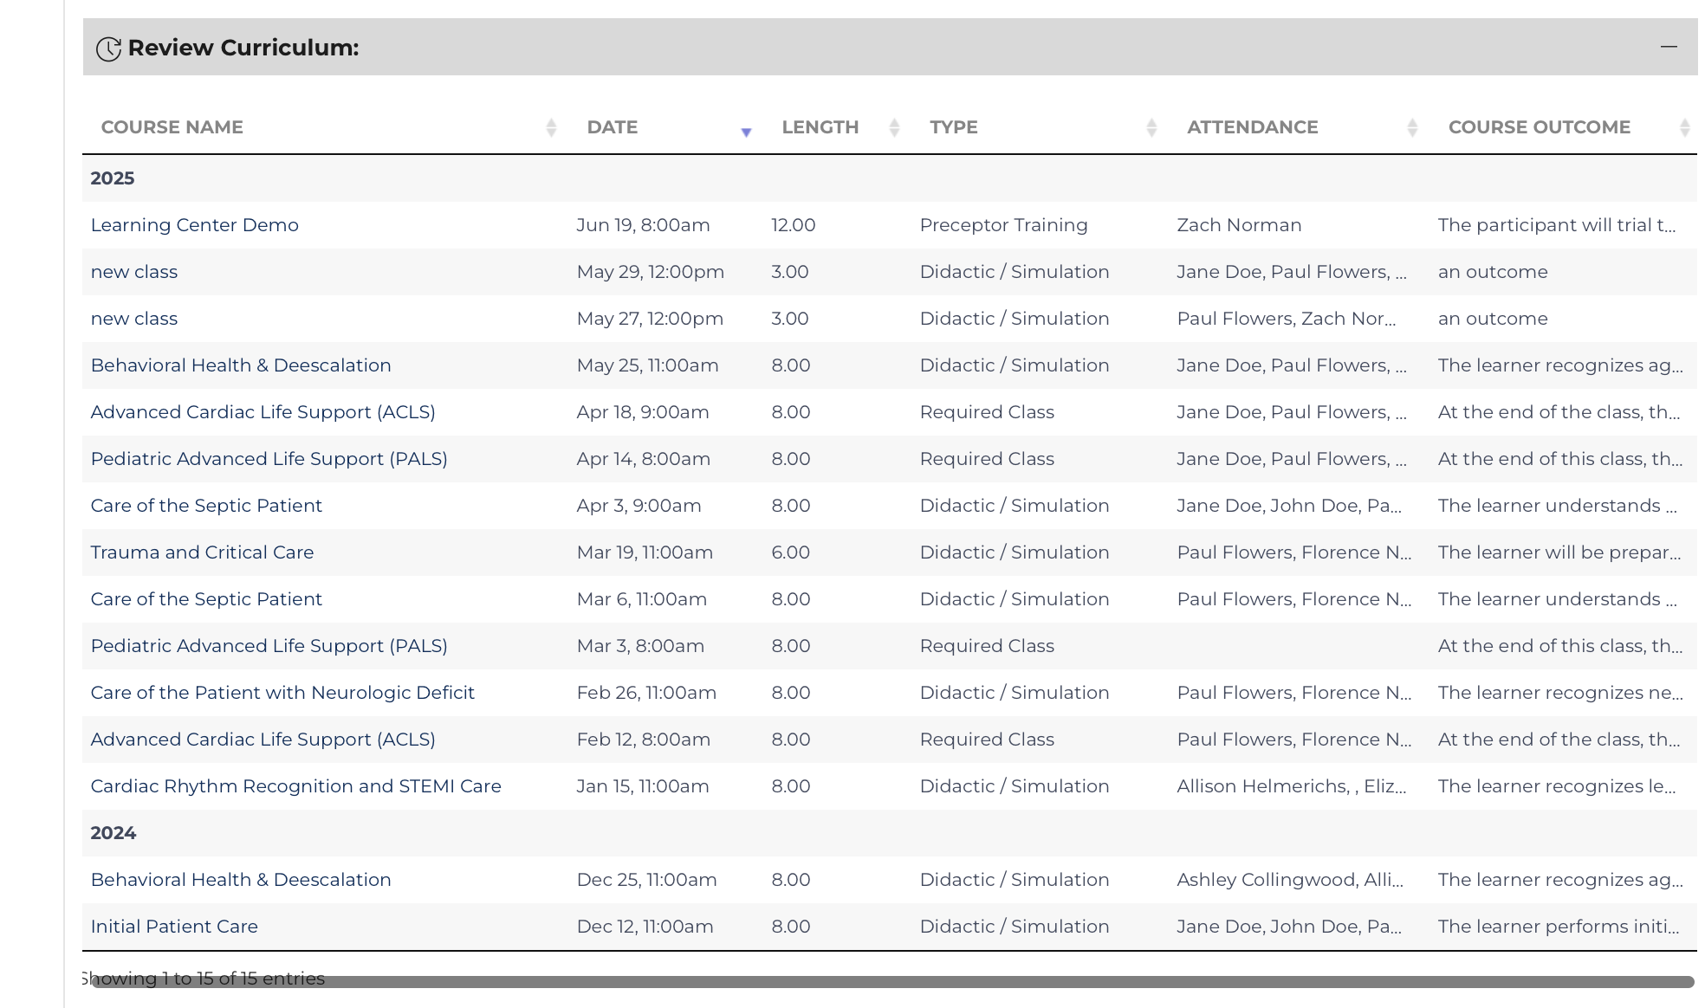Click Dec 12, 11:00am date cell
Screen dimensions: 1705x1008
[645, 927]
